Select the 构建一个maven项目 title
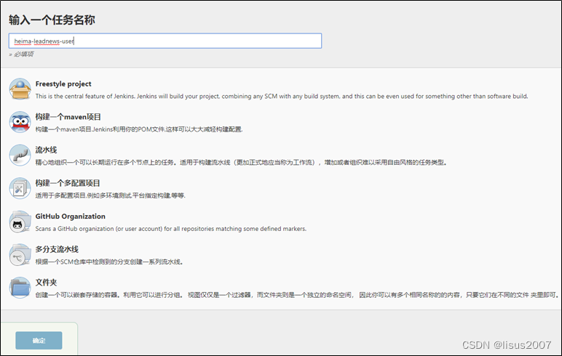Screen dimensions: 562x356 click(68, 117)
